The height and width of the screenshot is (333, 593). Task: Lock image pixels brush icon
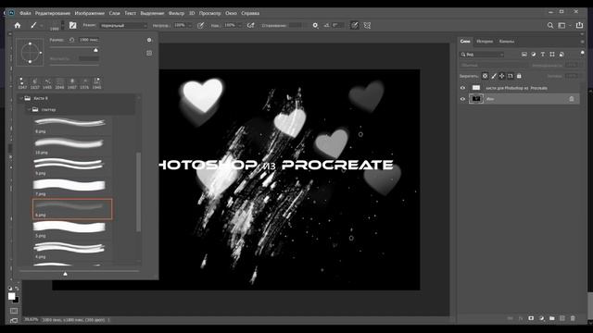tap(494, 76)
